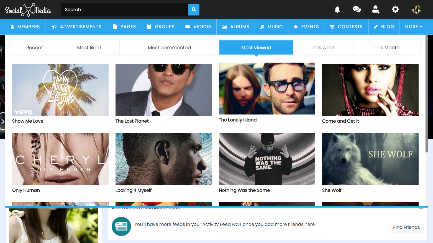
Task: Click the Only Human title
Action: click(26, 190)
